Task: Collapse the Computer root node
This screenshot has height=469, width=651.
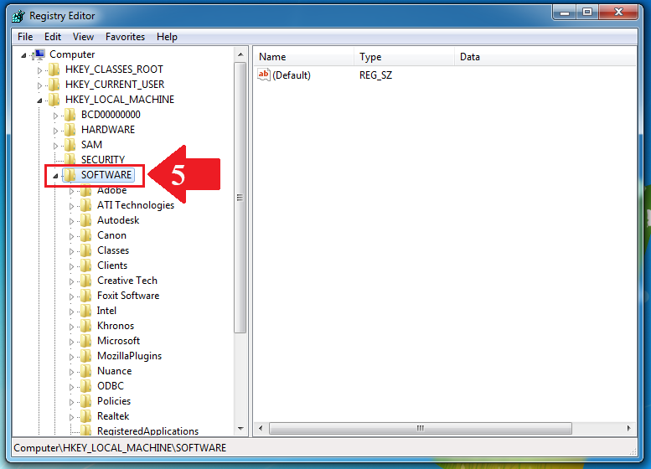Action: [x=23, y=55]
